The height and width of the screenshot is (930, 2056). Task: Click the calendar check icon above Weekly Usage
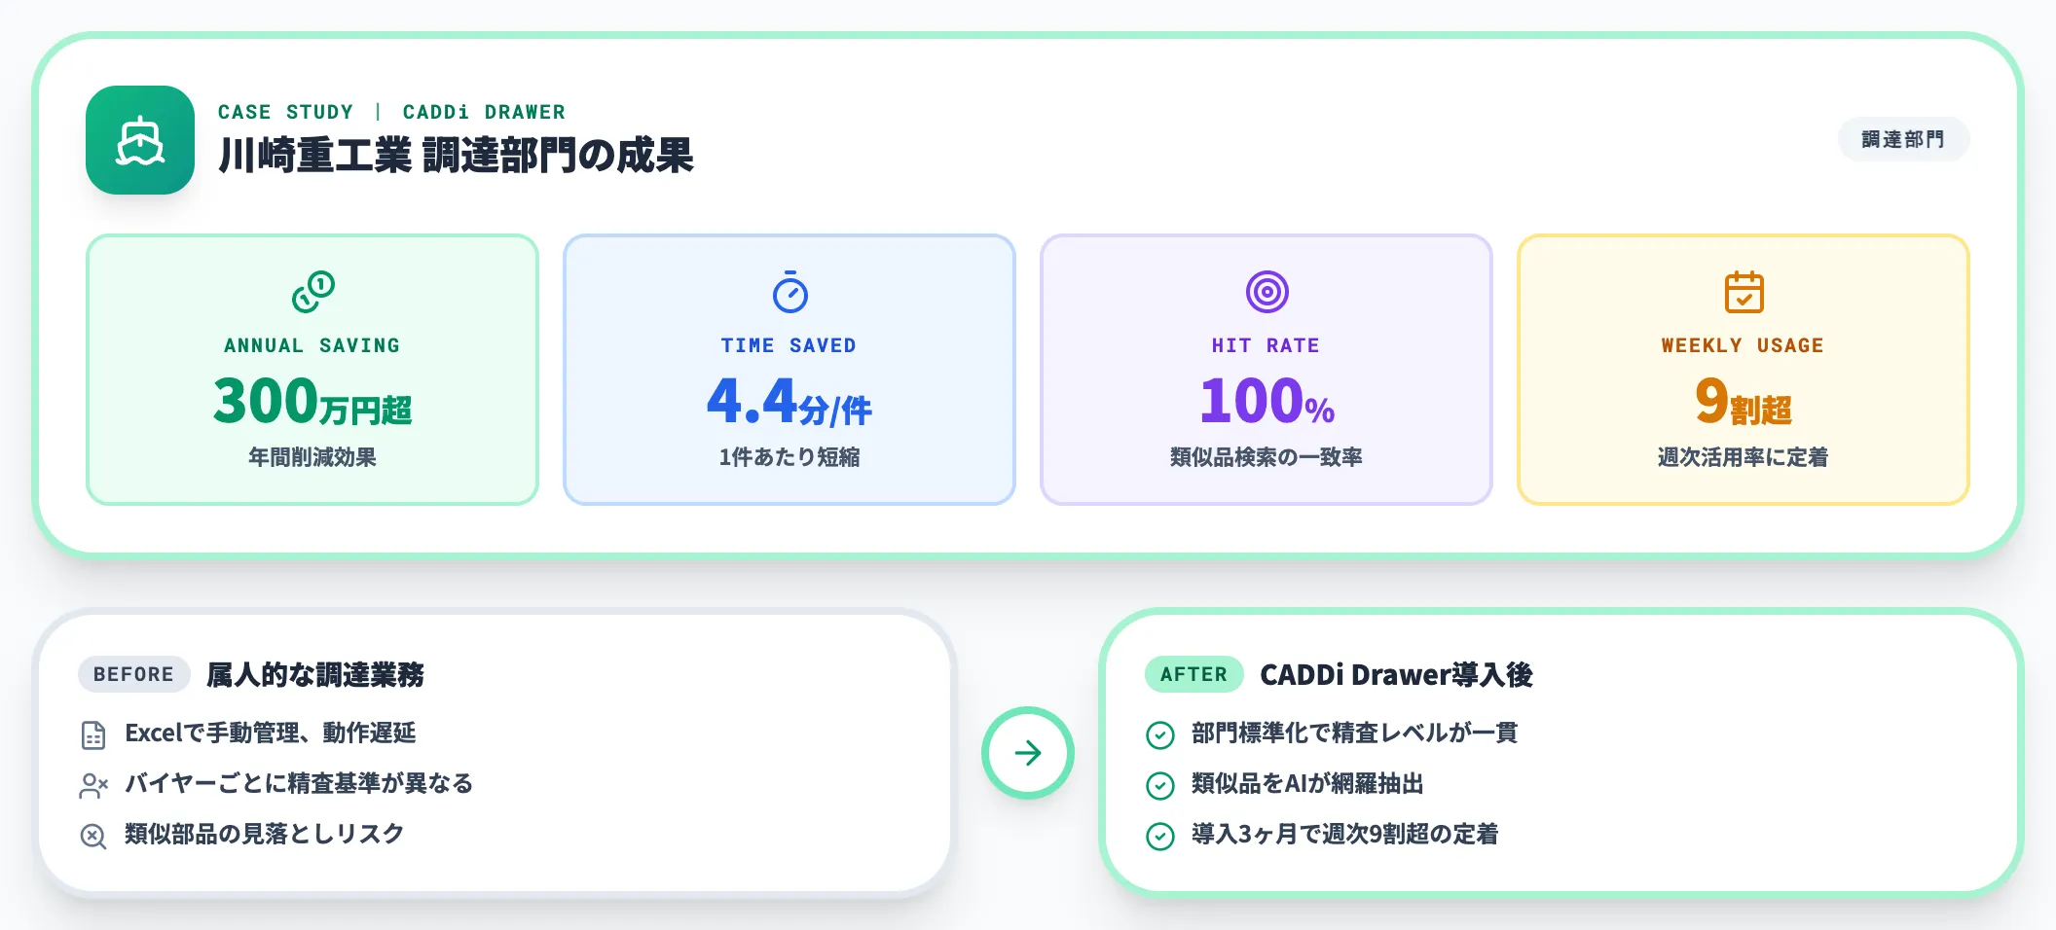click(x=1744, y=292)
